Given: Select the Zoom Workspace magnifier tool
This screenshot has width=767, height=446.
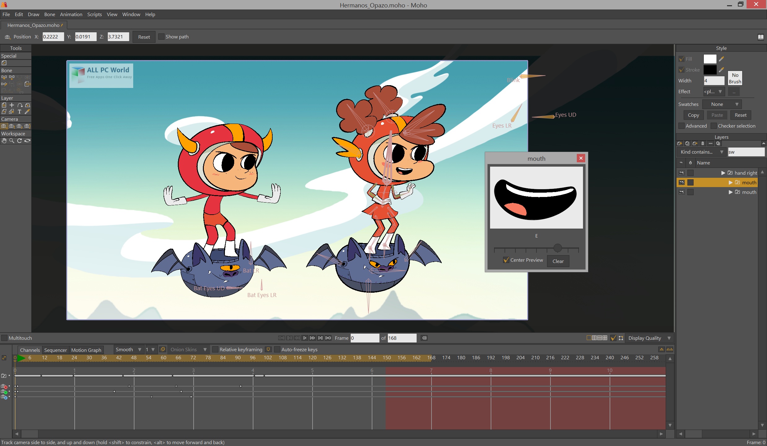Looking at the screenshot, I should click(12, 141).
